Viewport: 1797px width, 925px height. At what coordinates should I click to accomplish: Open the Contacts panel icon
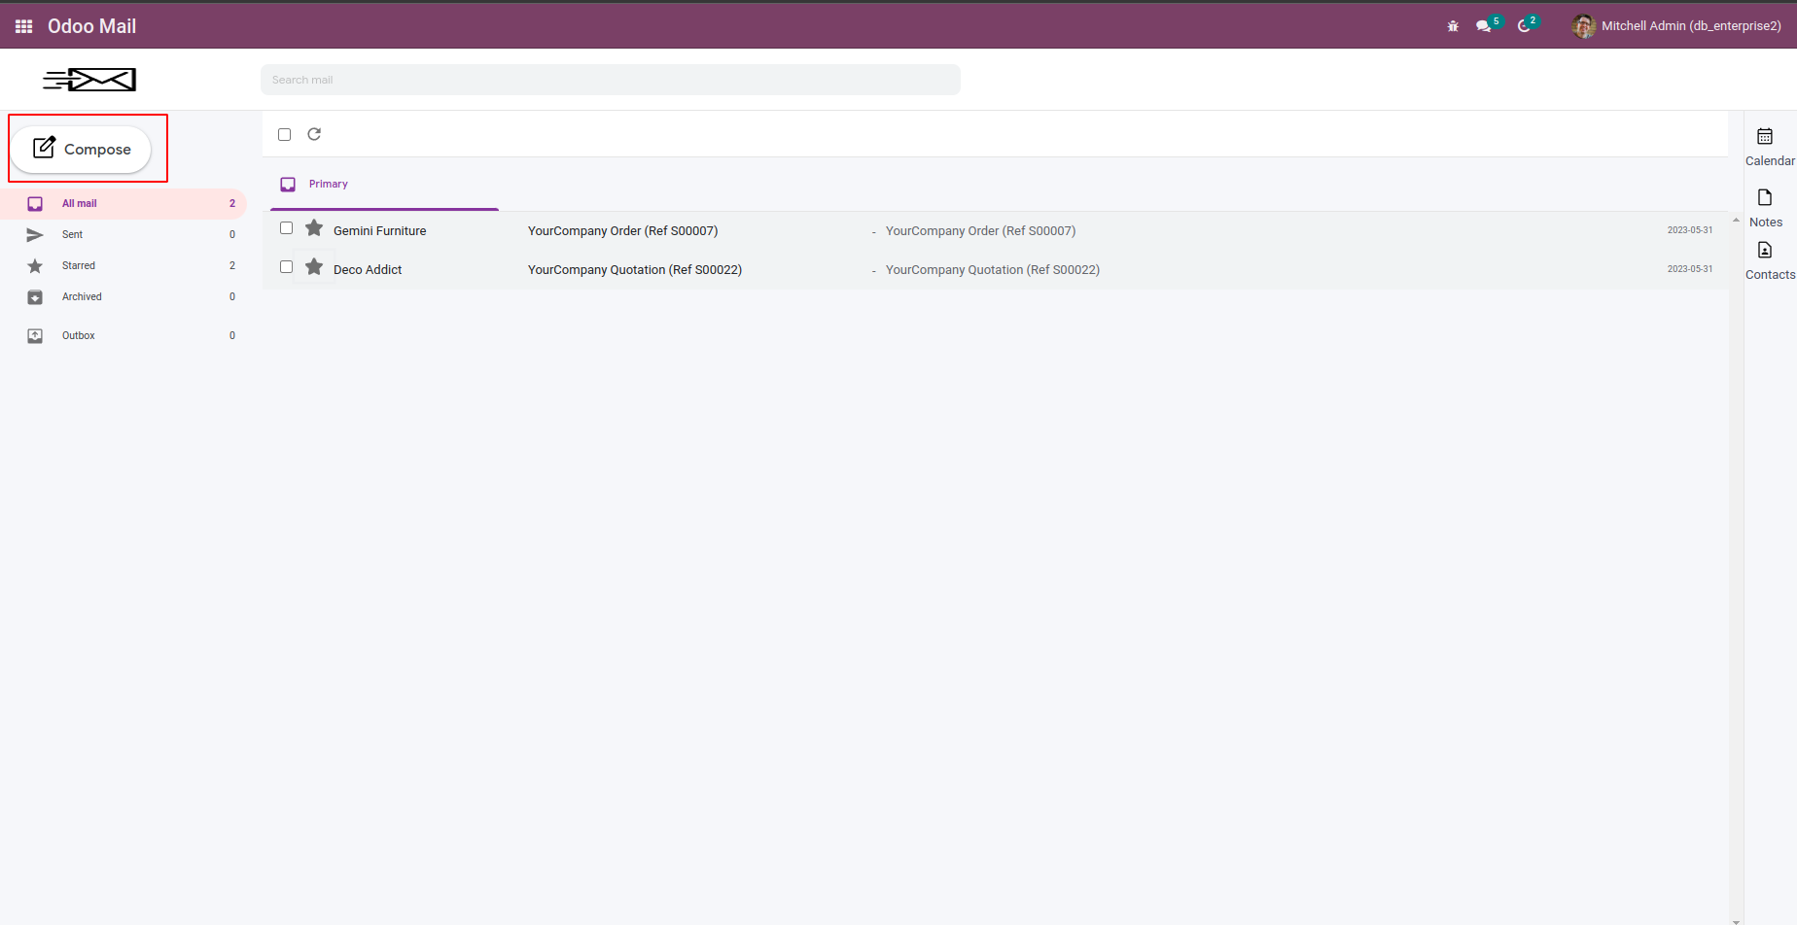tap(1765, 251)
